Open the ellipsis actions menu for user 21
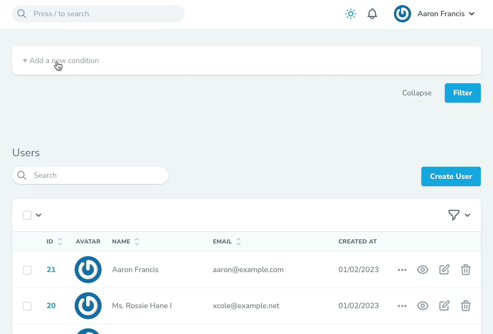 pyautogui.click(x=402, y=270)
